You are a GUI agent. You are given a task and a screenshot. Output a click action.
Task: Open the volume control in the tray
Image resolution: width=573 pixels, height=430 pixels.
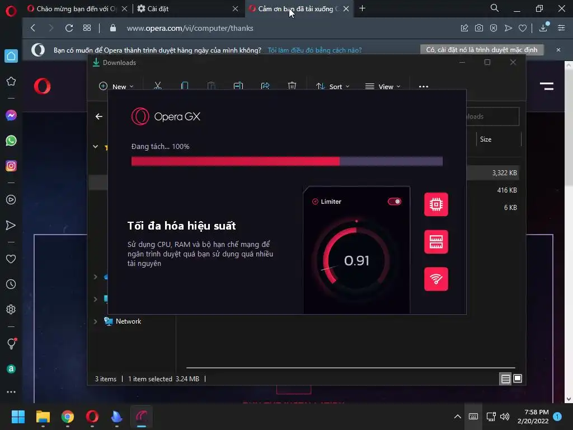coord(505,417)
